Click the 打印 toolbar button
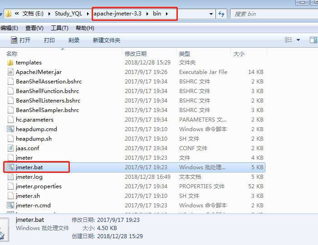Screen dimensions: 318x245 [x=49, y=40]
